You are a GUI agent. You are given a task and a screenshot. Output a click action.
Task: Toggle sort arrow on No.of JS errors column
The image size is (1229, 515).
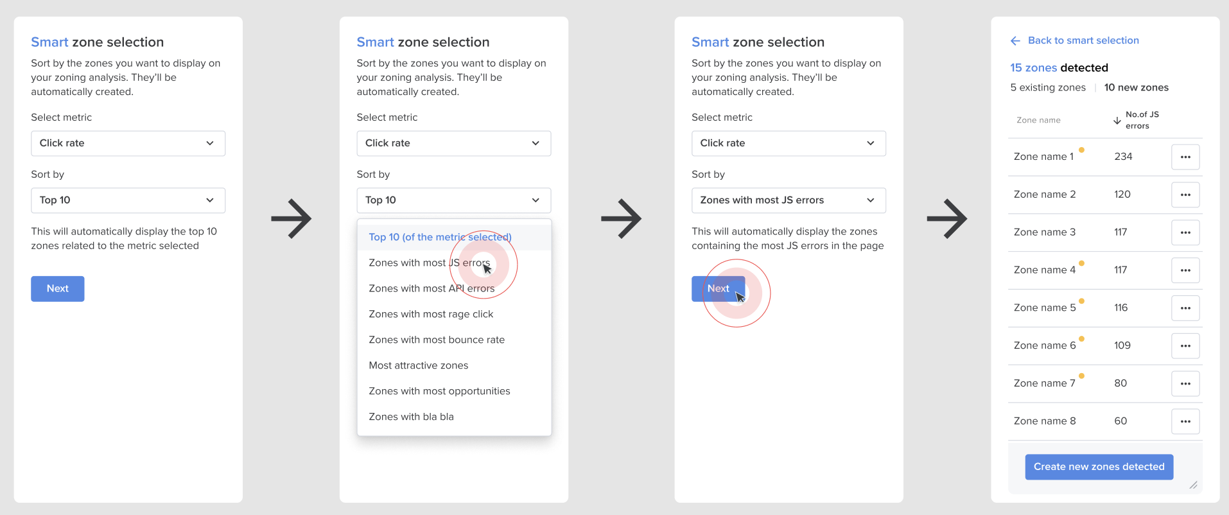coord(1117,120)
